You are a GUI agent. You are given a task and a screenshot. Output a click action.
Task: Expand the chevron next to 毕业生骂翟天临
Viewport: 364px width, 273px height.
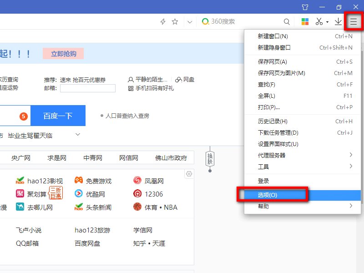click(77, 135)
